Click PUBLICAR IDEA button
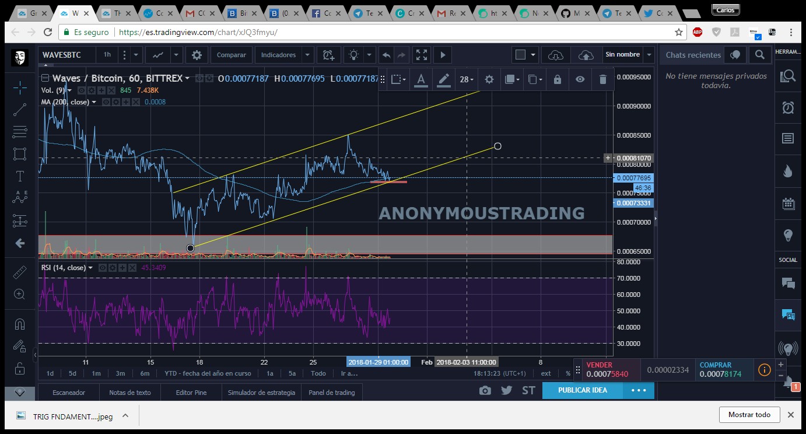 [583, 390]
